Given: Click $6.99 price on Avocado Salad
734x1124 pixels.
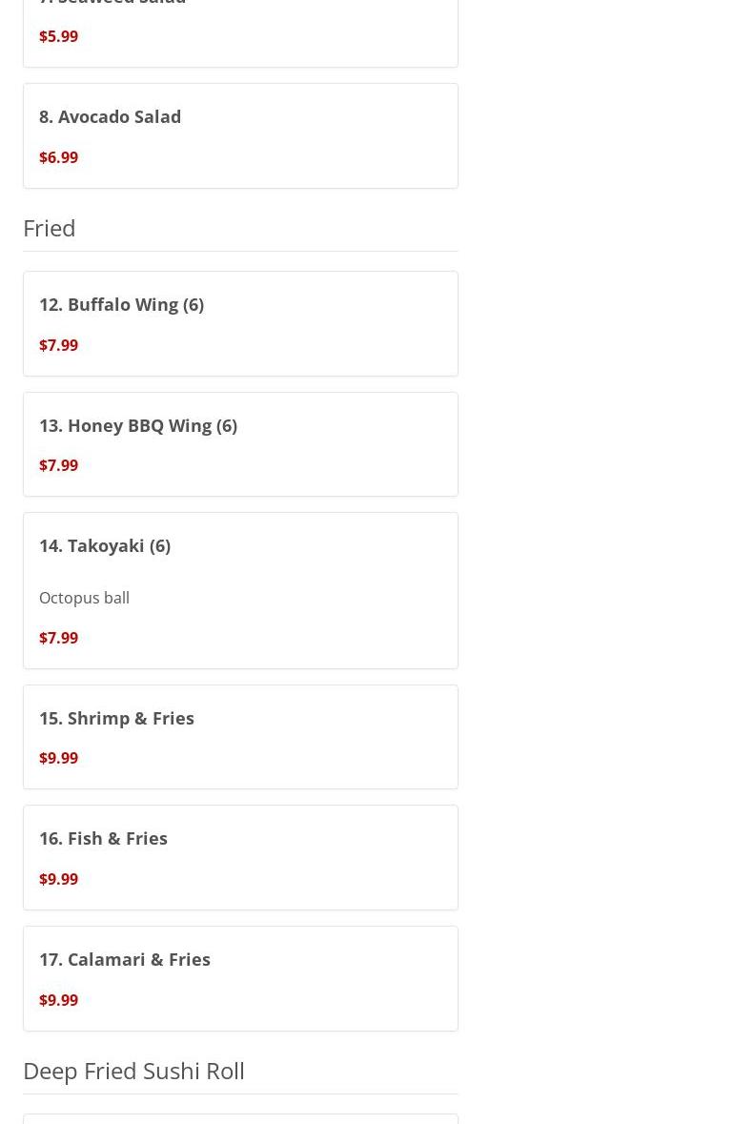Looking at the screenshot, I should coord(58,157).
